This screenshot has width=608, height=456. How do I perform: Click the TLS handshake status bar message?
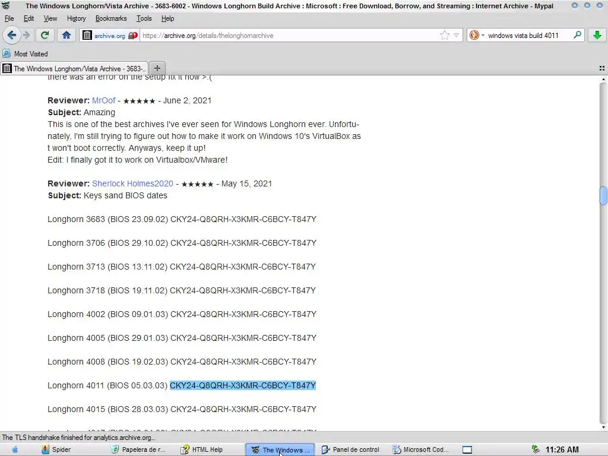click(x=78, y=438)
